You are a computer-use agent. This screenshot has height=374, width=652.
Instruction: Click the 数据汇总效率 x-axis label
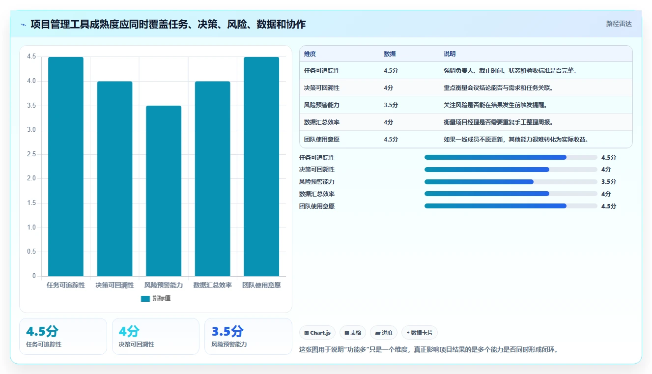coord(212,285)
